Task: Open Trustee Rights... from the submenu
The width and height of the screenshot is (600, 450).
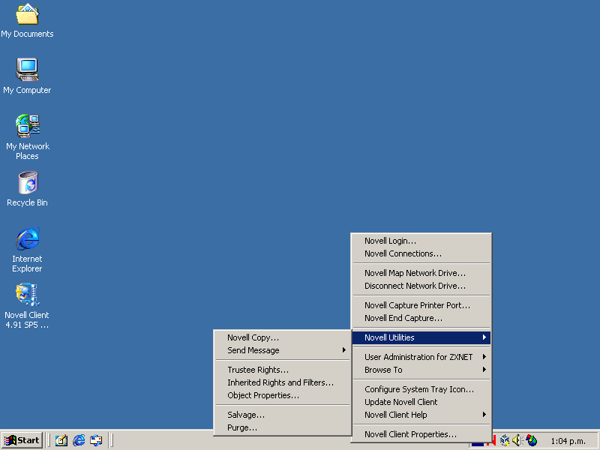Action: 283,370
